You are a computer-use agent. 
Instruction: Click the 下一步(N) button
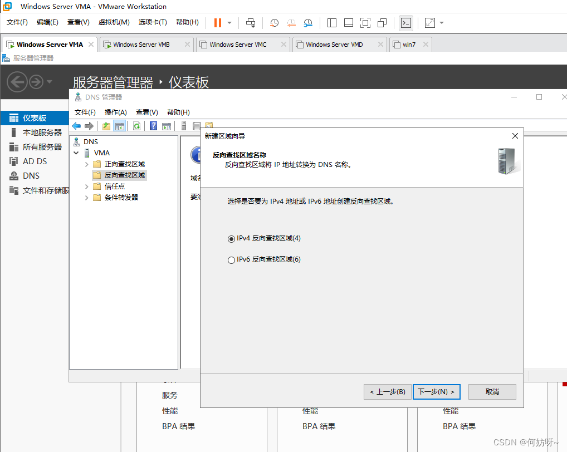[436, 392]
